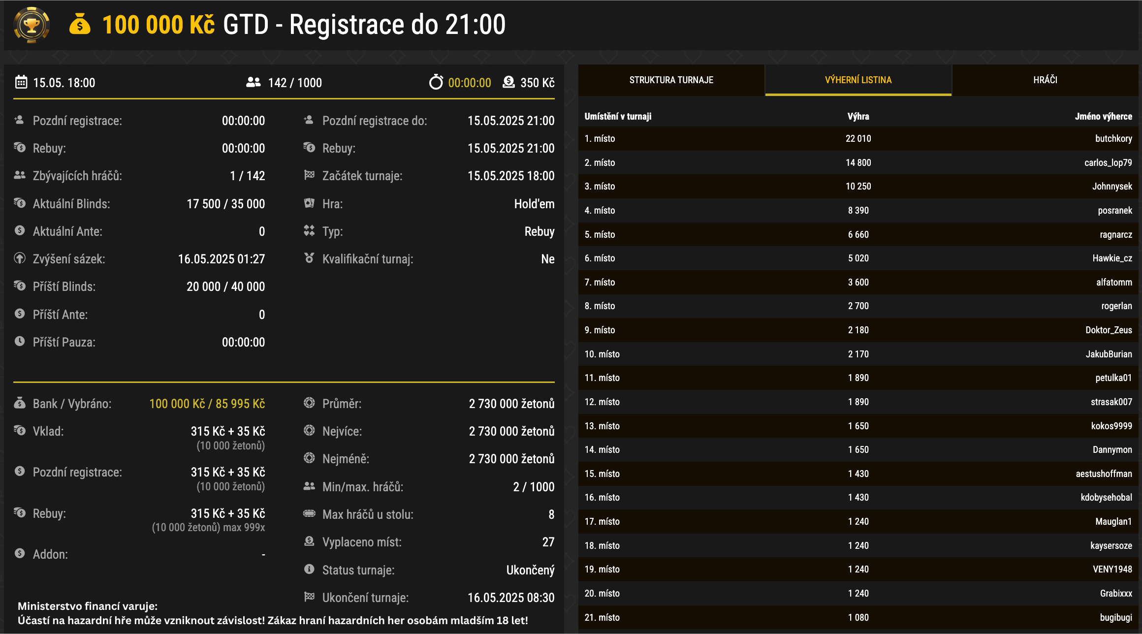Click the clock icon beside Příští Pauza
This screenshot has width=1142, height=634.
20,342
